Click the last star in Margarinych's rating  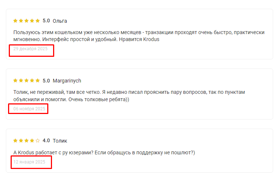[37, 81]
